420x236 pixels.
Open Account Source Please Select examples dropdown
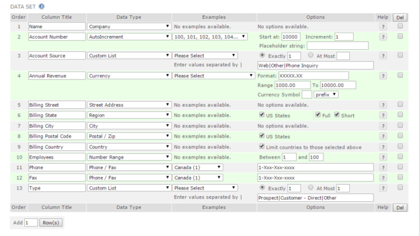(205, 56)
